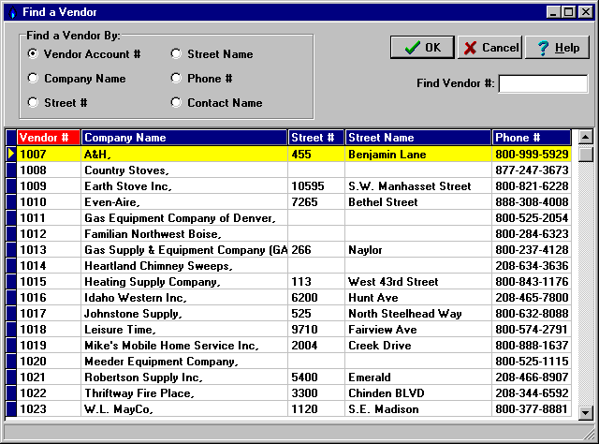Click the Company Name column header
This screenshot has width=599, height=444.
click(x=184, y=138)
